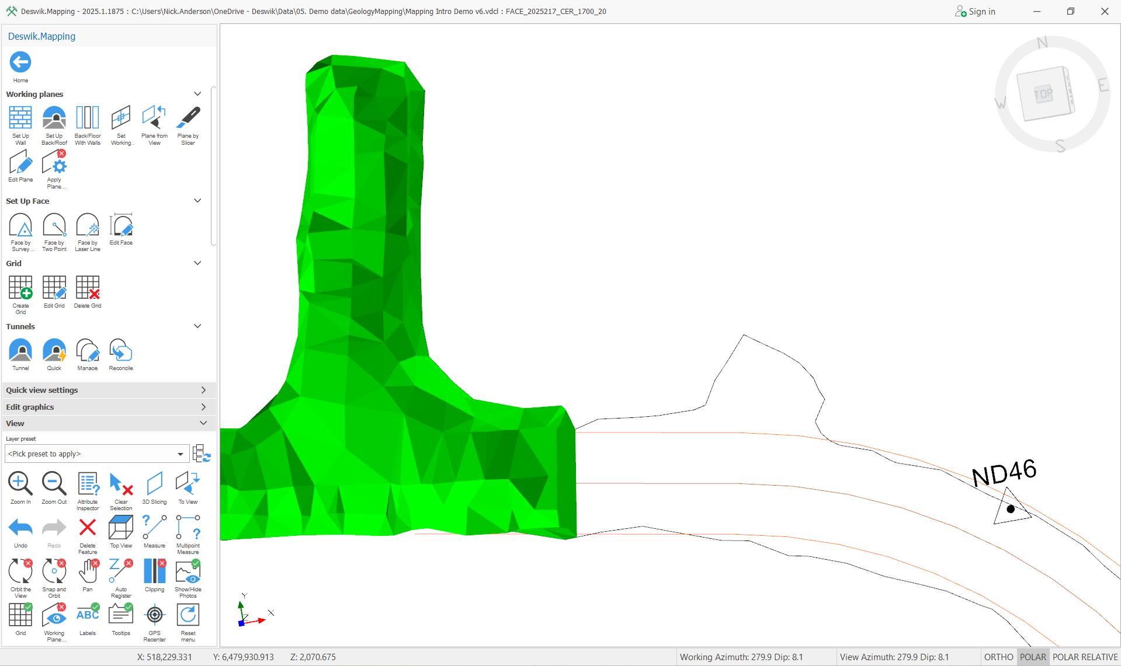1121x666 pixels.
Task: Open the Edit Plane tool
Action: (x=20, y=166)
